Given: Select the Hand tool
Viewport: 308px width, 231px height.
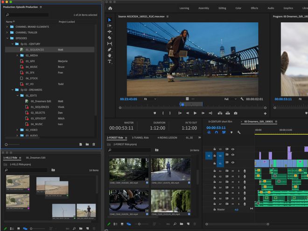Looking at the screenshot, I should point(109,56).
